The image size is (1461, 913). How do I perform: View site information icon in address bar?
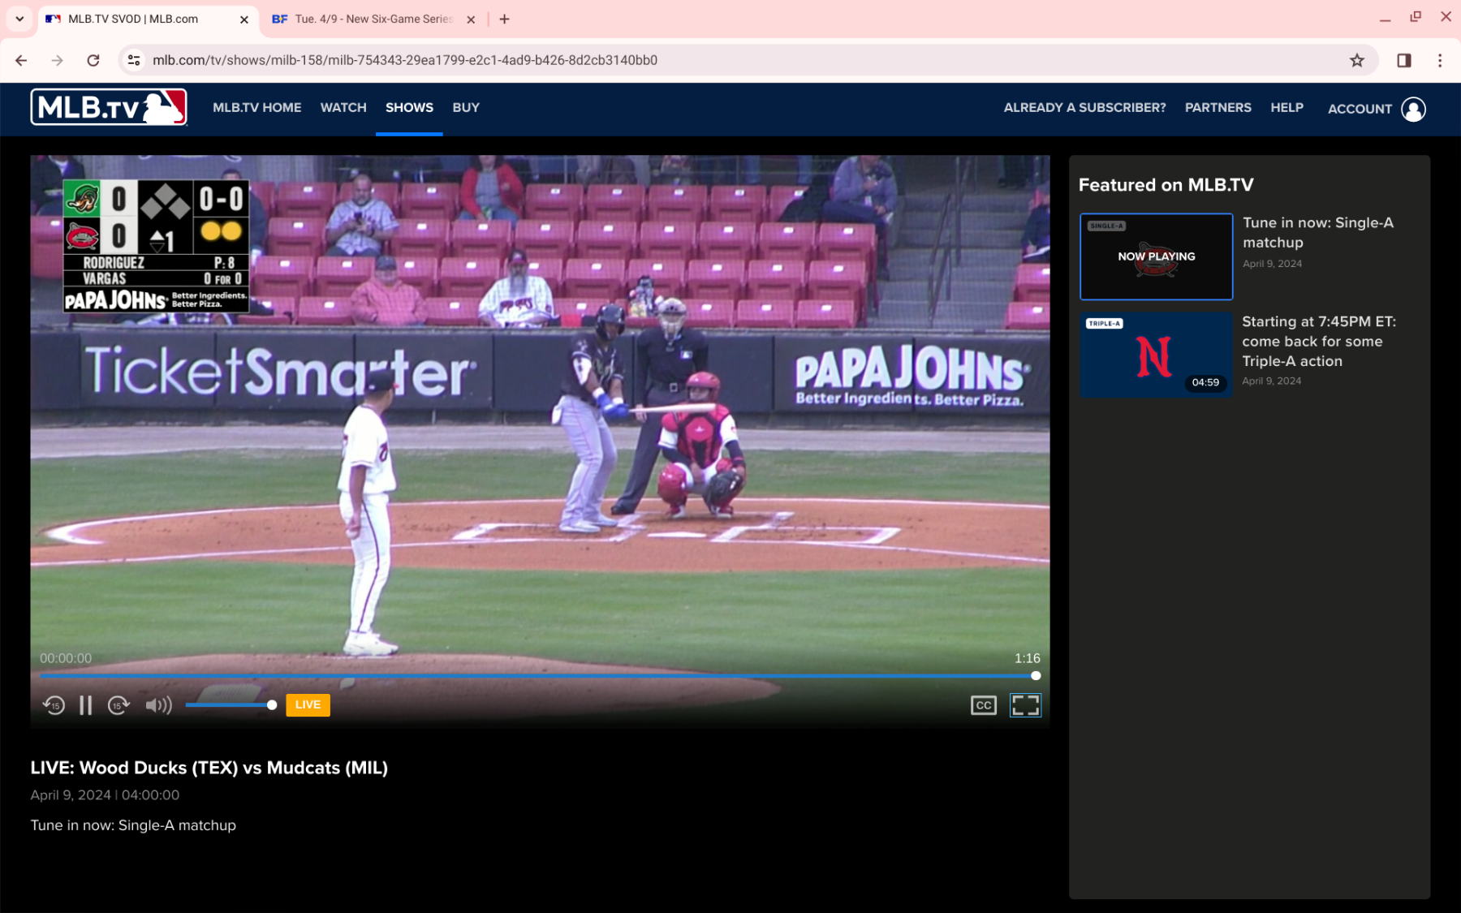pos(135,60)
